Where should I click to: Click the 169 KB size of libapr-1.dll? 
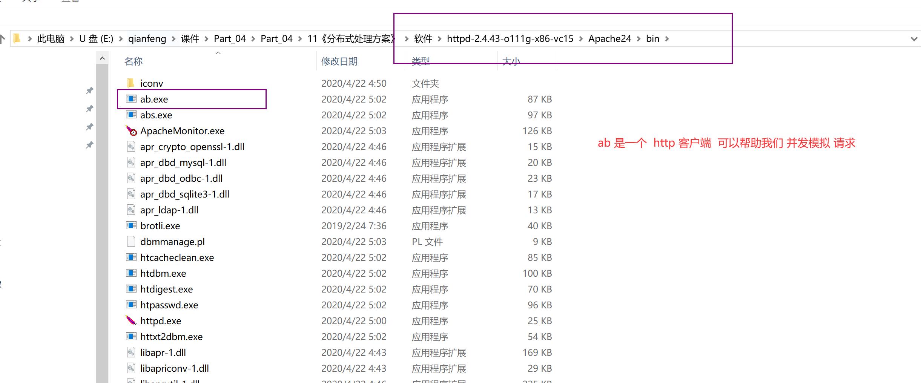pyautogui.click(x=537, y=352)
